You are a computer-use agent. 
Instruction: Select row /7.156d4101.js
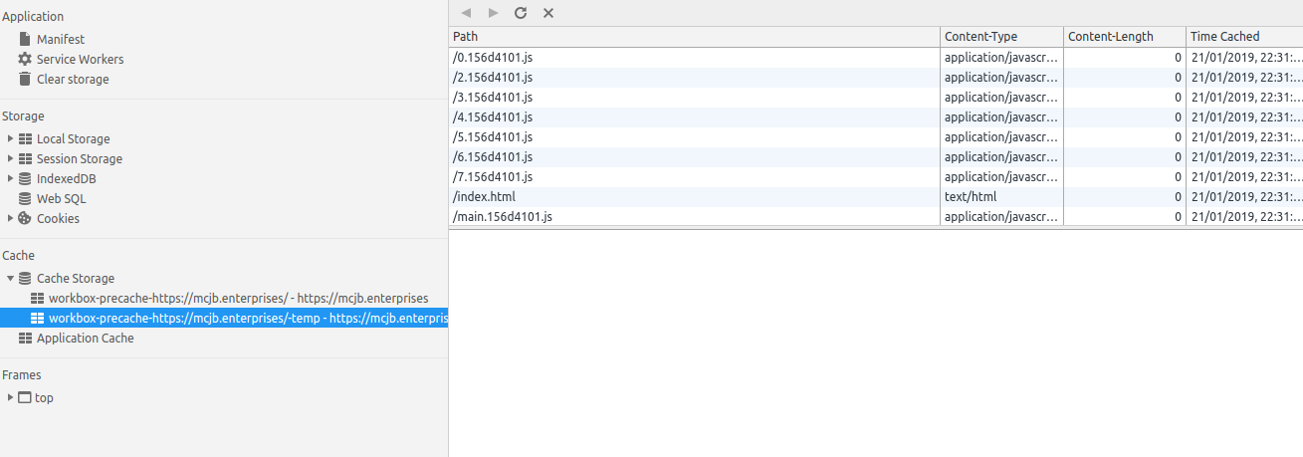(876, 176)
